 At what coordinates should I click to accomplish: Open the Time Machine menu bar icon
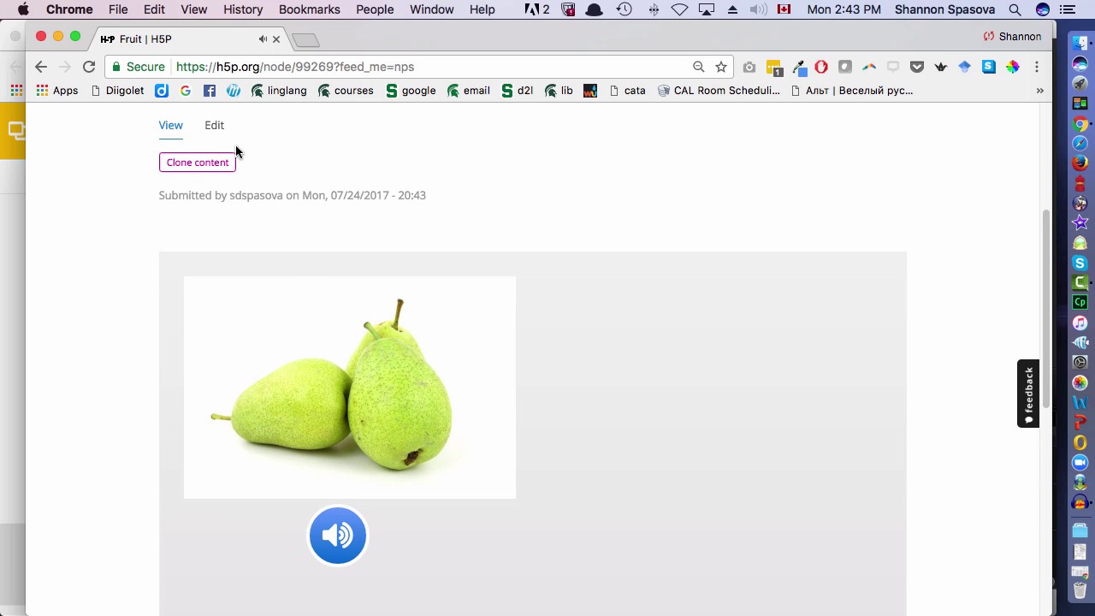point(624,9)
